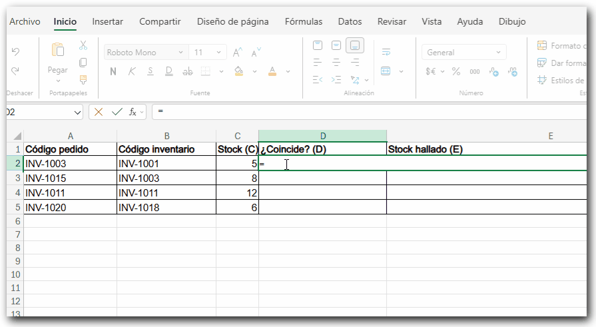
Task: Click the Copy icon
Action: tap(83, 63)
